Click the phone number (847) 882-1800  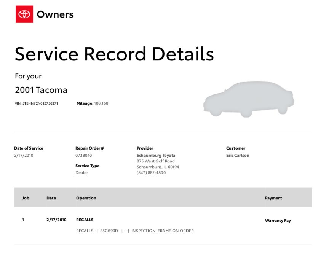[151, 172]
